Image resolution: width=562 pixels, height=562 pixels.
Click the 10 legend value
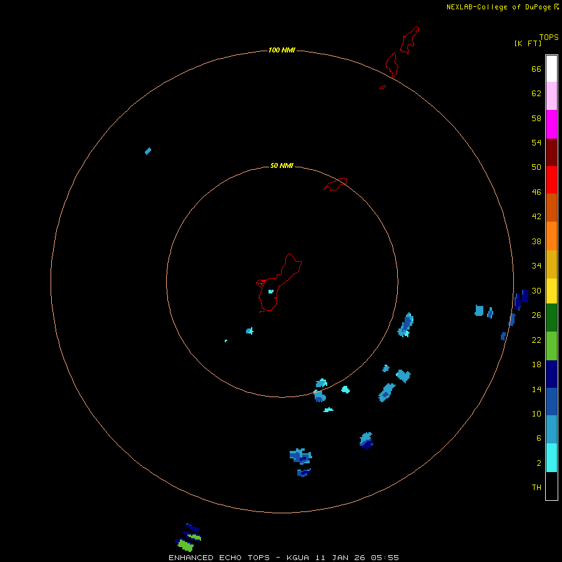[x=536, y=413]
